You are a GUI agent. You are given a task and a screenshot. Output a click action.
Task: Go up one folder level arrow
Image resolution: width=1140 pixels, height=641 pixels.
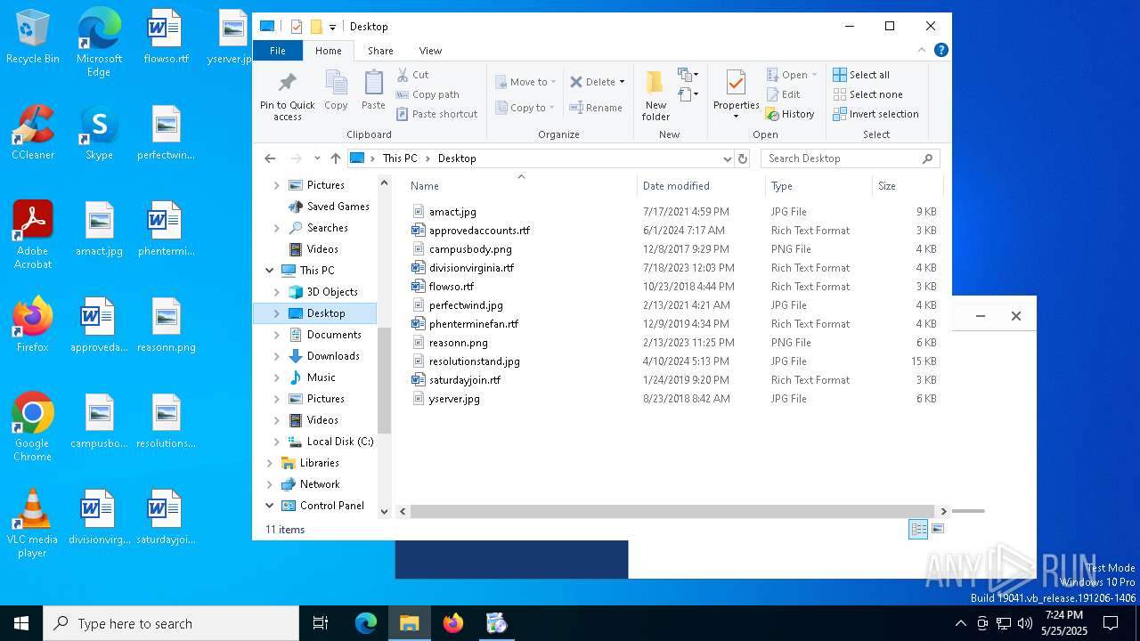point(335,158)
